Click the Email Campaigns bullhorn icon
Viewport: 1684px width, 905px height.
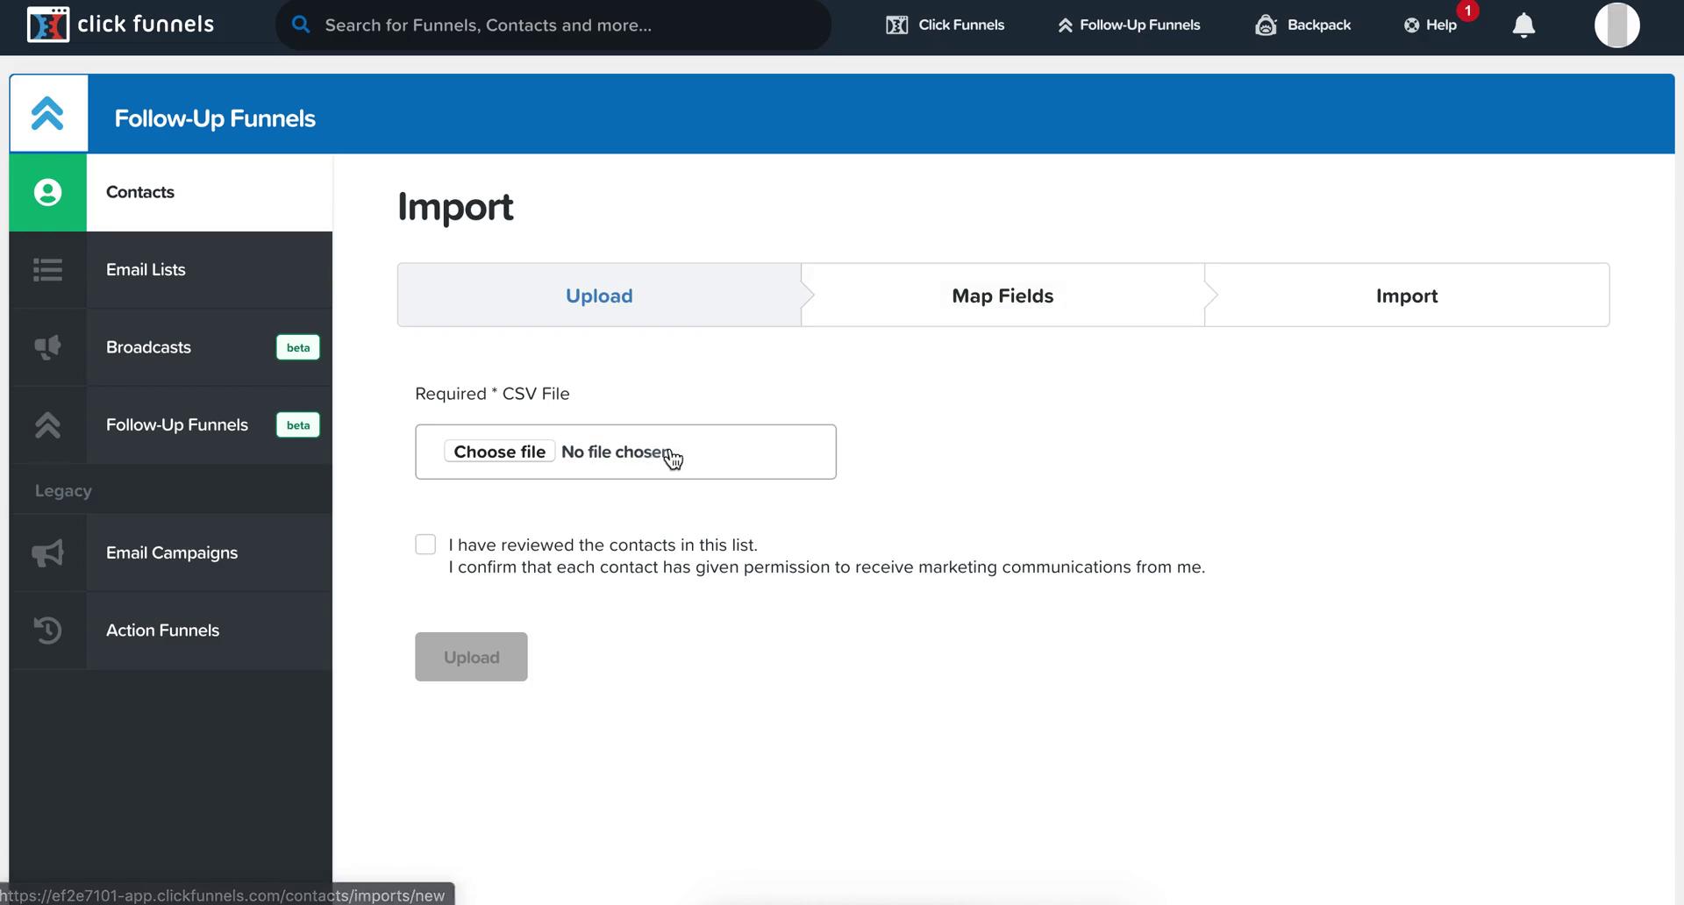(x=47, y=552)
